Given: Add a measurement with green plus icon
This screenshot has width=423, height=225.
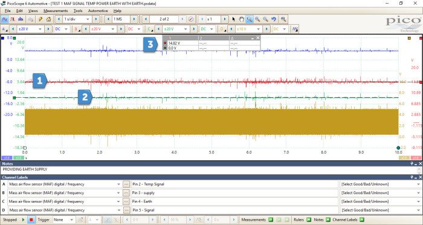Looking at the screenshot, I should point(271,220).
